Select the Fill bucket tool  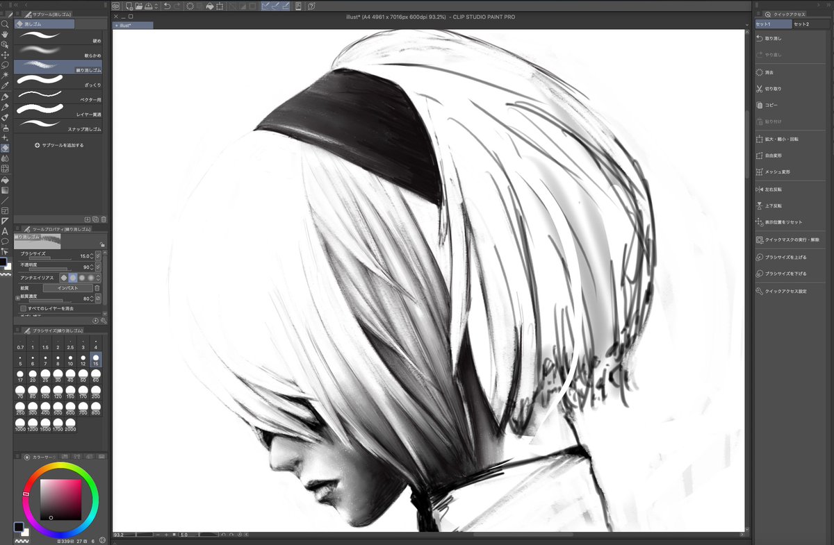point(5,180)
